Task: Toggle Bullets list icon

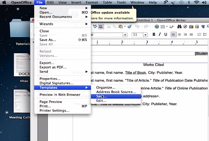Action: 205,34
